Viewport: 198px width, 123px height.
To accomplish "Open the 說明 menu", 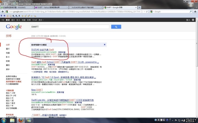I will [x=48, y=4].
